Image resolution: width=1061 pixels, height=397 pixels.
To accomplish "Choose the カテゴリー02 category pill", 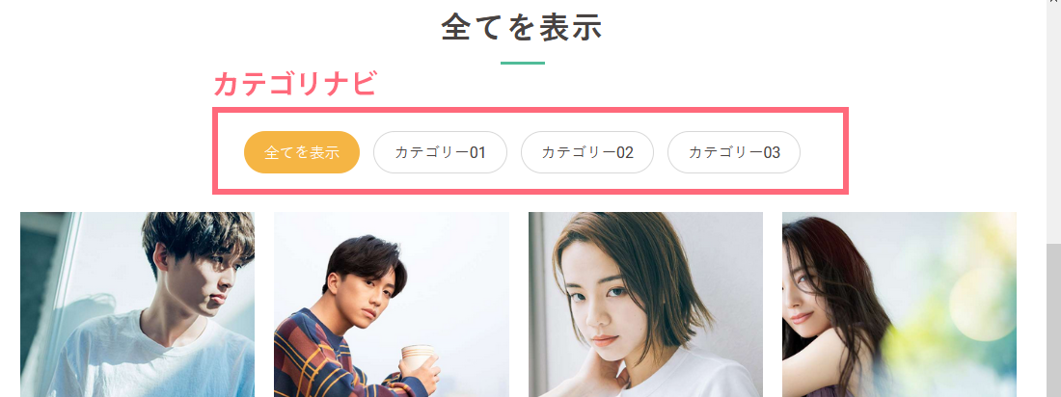I will (x=587, y=152).
